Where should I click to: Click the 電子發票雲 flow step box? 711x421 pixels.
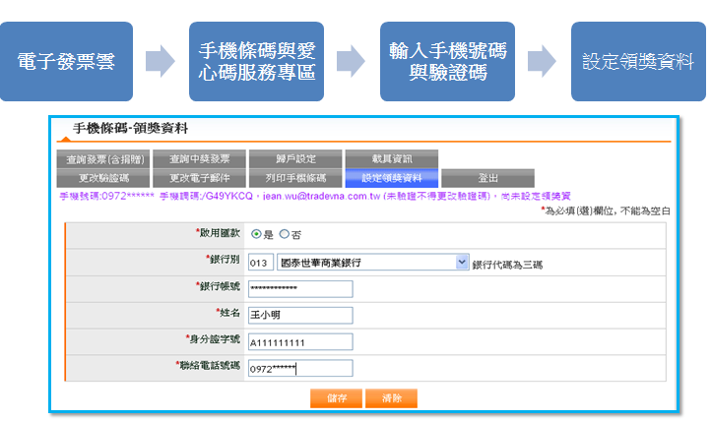click(66, 61)
